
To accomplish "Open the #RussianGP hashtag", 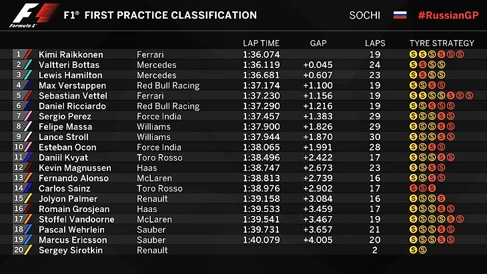I will (446, 15).
